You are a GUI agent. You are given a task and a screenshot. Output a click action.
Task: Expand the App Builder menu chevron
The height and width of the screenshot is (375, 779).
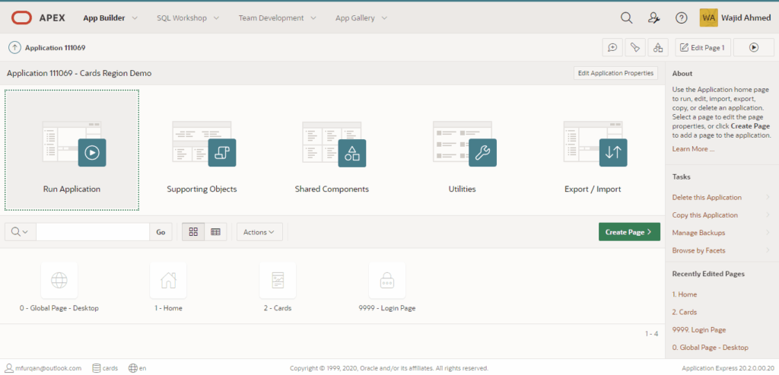pos(135,18)
